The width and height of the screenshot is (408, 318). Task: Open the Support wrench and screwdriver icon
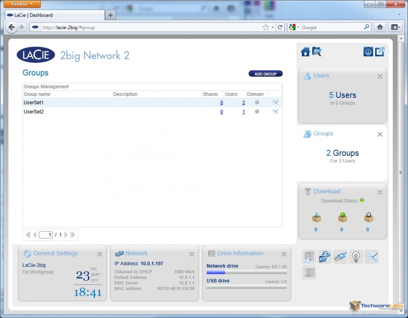coord(371,257)
